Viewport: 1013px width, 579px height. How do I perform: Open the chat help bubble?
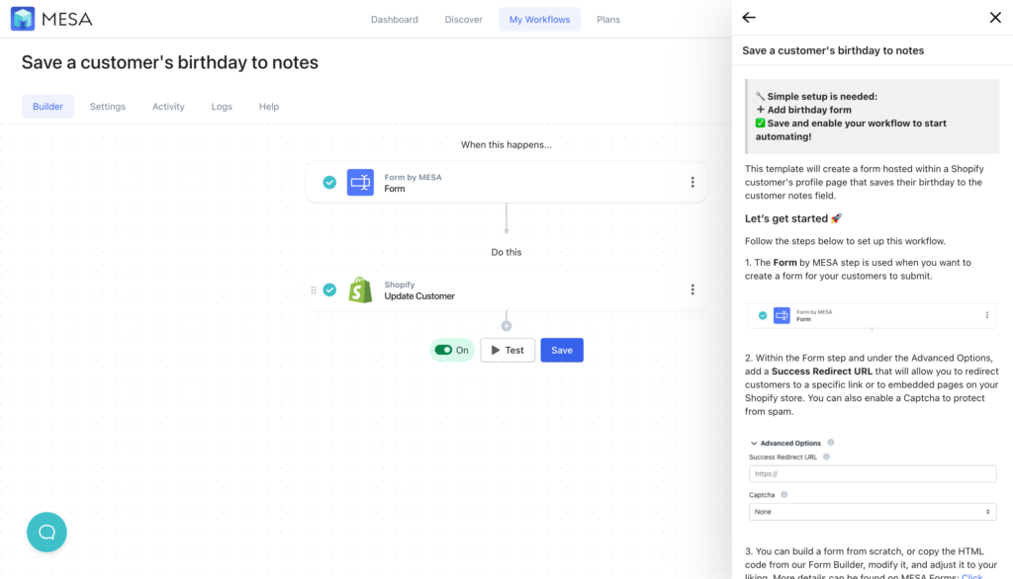[x=46, y=532]
